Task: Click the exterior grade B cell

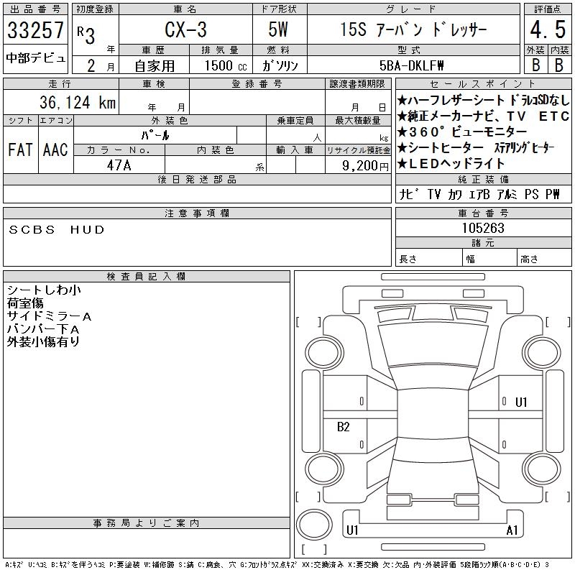Action: click(x=535, y=65)
